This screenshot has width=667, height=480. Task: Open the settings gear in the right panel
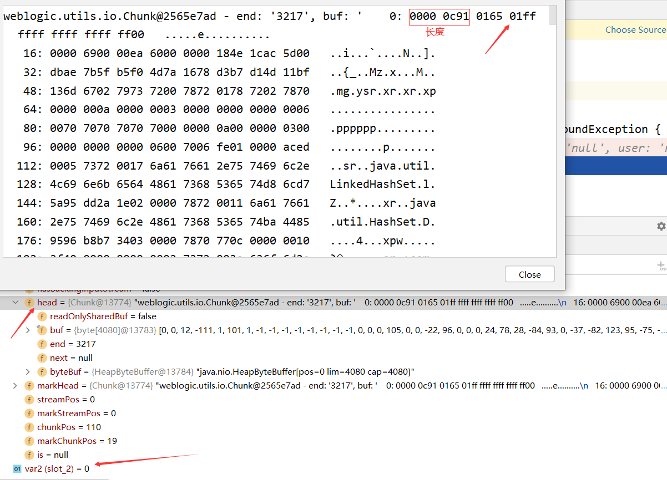pos(661,226)
